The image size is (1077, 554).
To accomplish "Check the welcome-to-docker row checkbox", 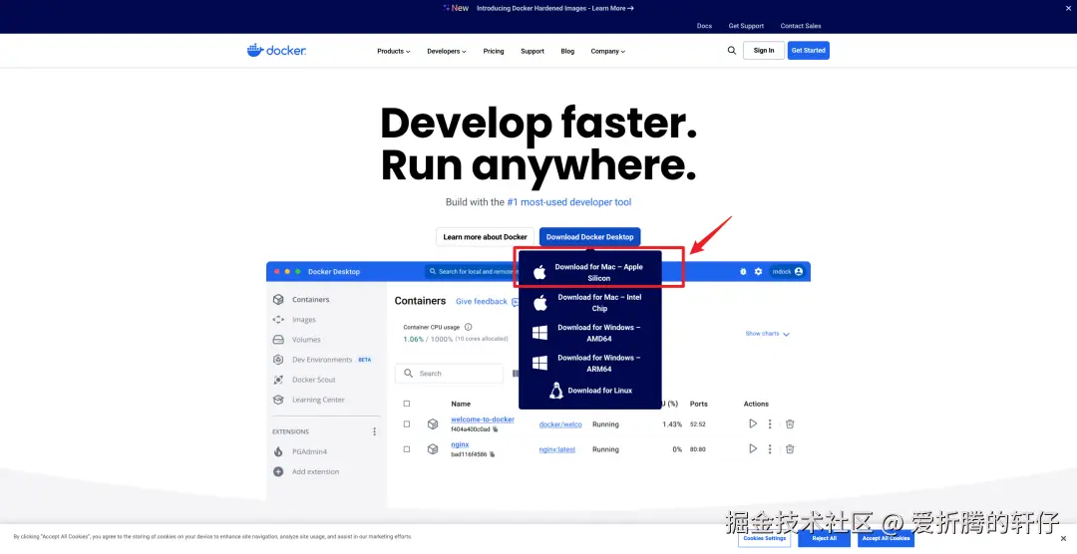I will 407,424.
